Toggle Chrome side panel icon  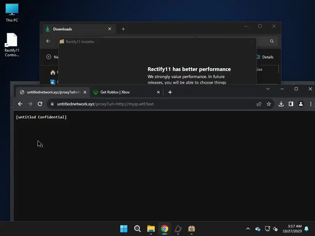click(291, 104)
